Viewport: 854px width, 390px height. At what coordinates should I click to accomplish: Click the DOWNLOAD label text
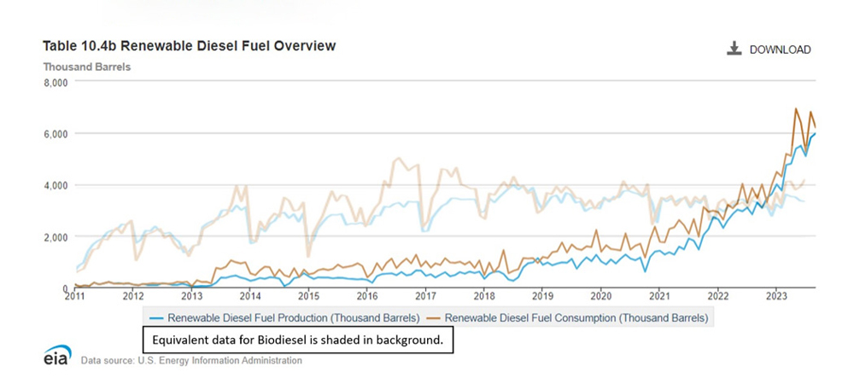coord(780,49)
